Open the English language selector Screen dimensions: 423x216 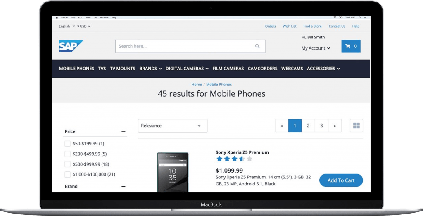click(67, 26)
